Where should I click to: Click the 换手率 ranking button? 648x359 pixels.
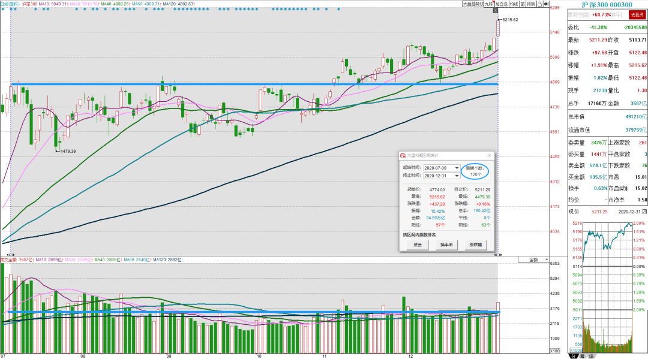[446, 245]
